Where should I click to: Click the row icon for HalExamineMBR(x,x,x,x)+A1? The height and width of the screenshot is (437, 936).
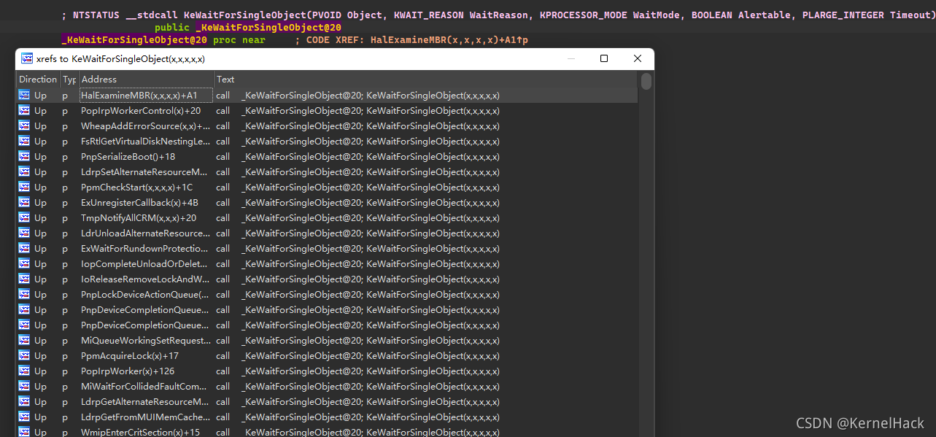[24, 95]
